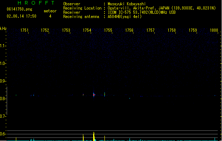This screenshot has height=141, width=222.
Task: Click the 1752 time axis label
Action: pyautogui.click(x=45, y=30)
